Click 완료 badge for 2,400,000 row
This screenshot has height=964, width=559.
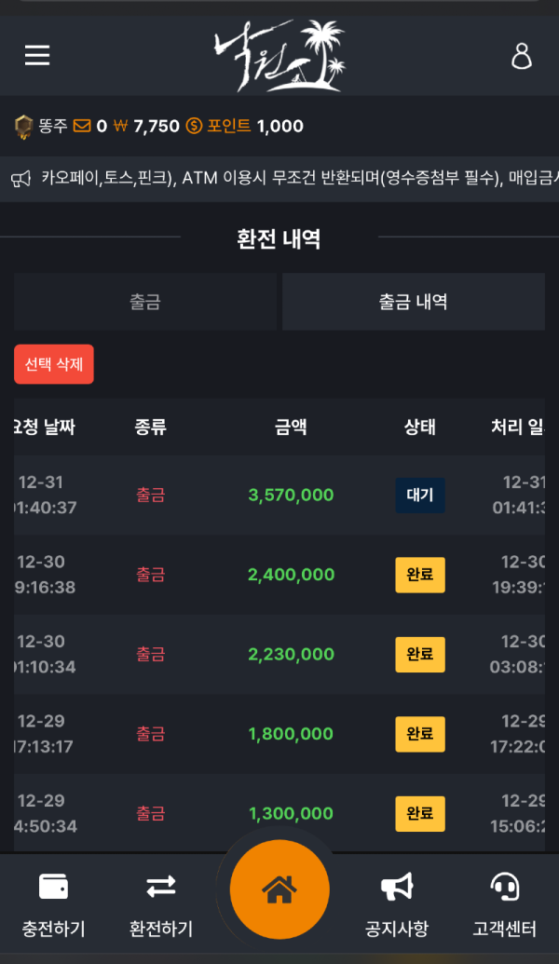(420, 575)
